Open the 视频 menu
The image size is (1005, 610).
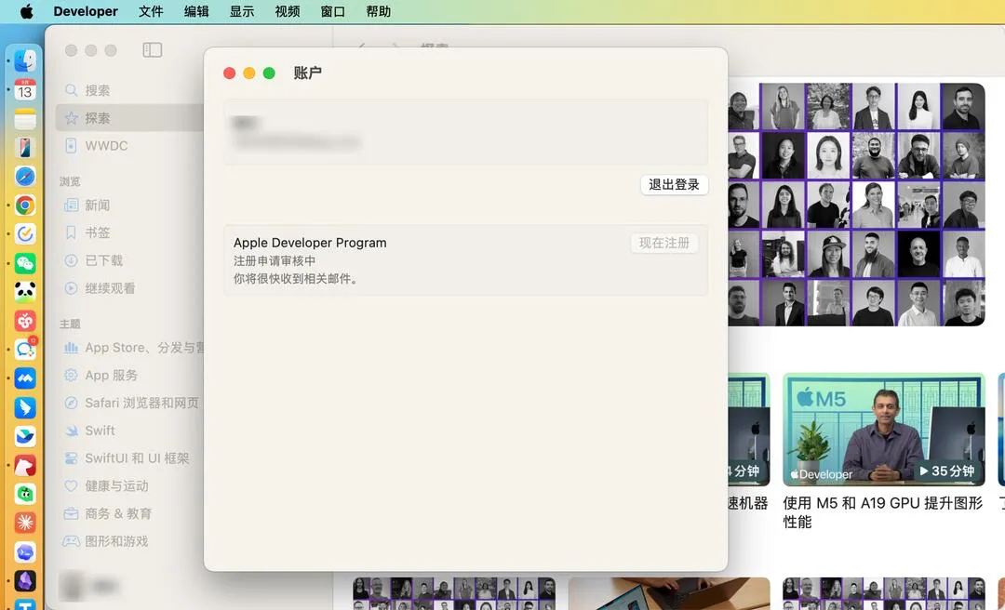tap(288, 11)
